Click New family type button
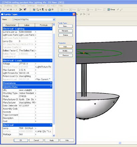 [x=65, y=26]
